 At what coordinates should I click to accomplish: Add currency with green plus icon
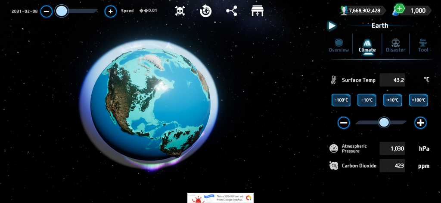[399, 9]
